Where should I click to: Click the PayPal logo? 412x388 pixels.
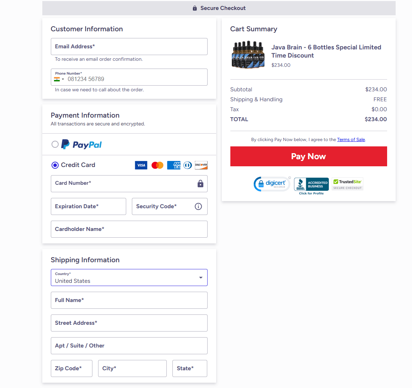[81, 144]
